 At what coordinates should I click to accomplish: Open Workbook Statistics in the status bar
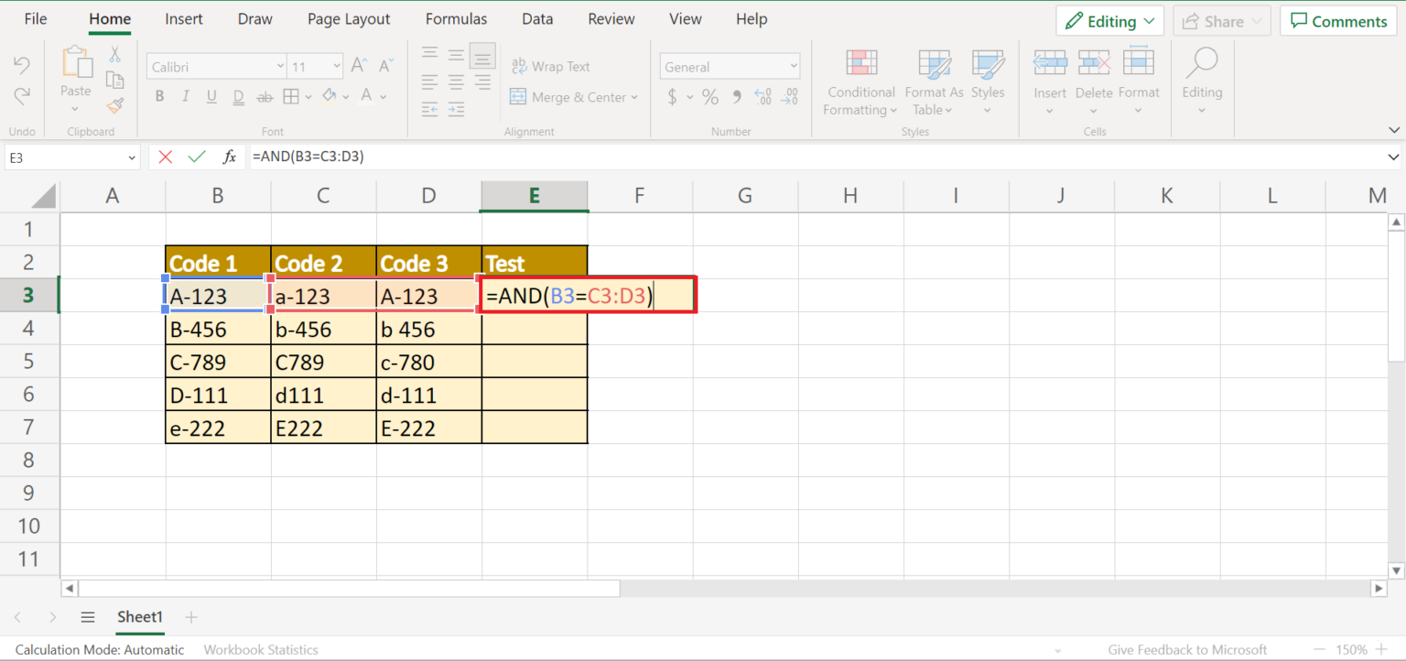pyautogui.click(x=261, y=649)
